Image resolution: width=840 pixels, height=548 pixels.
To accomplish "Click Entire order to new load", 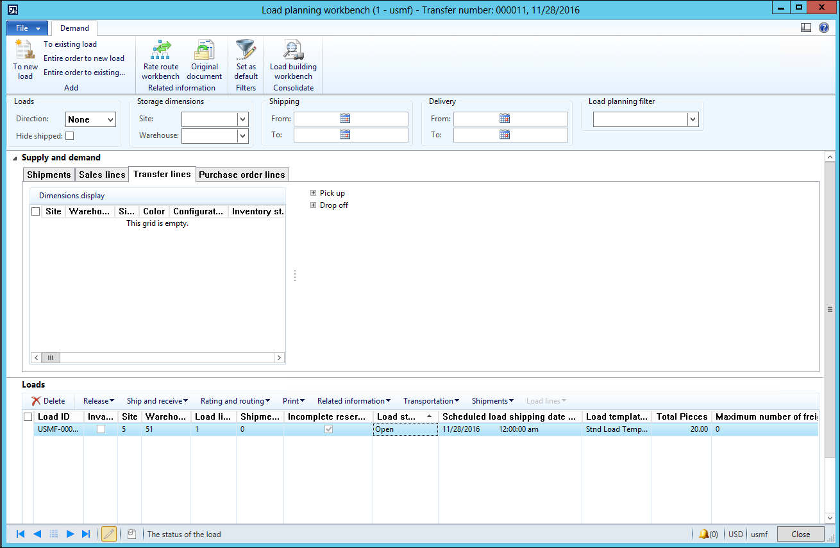I will tap(84, 58).
